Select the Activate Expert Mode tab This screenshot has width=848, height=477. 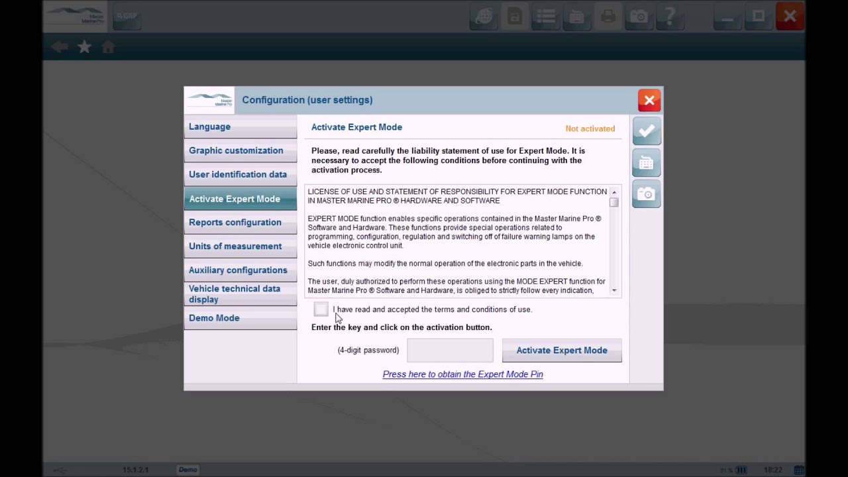point(240,199)
